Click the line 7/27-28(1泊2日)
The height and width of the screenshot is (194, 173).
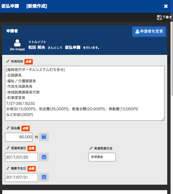pyautogui.click(x=21, y=103)
